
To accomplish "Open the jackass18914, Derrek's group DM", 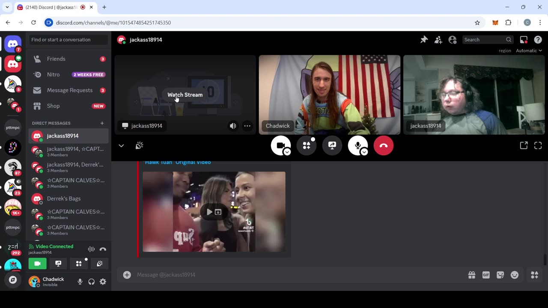I will 68,167.
